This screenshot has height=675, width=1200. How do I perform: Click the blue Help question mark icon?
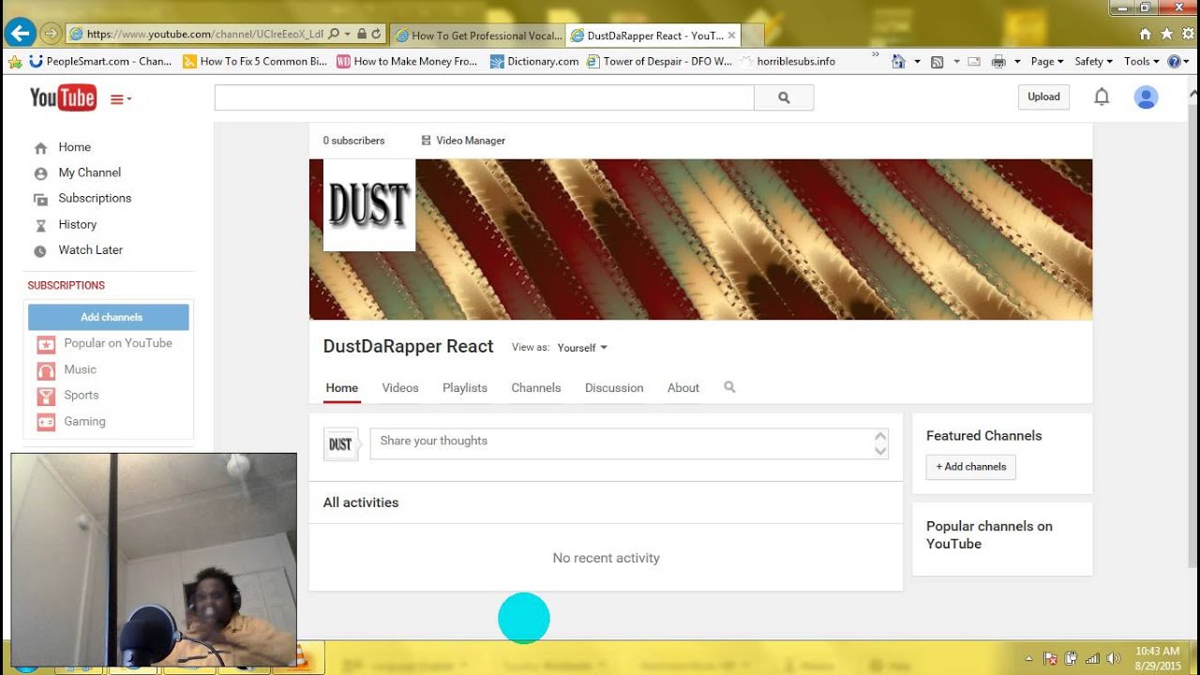pos(1174,61)
